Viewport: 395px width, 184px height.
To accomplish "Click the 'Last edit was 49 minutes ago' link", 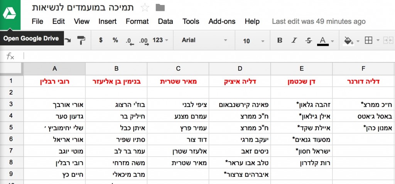I will (319, 22).
